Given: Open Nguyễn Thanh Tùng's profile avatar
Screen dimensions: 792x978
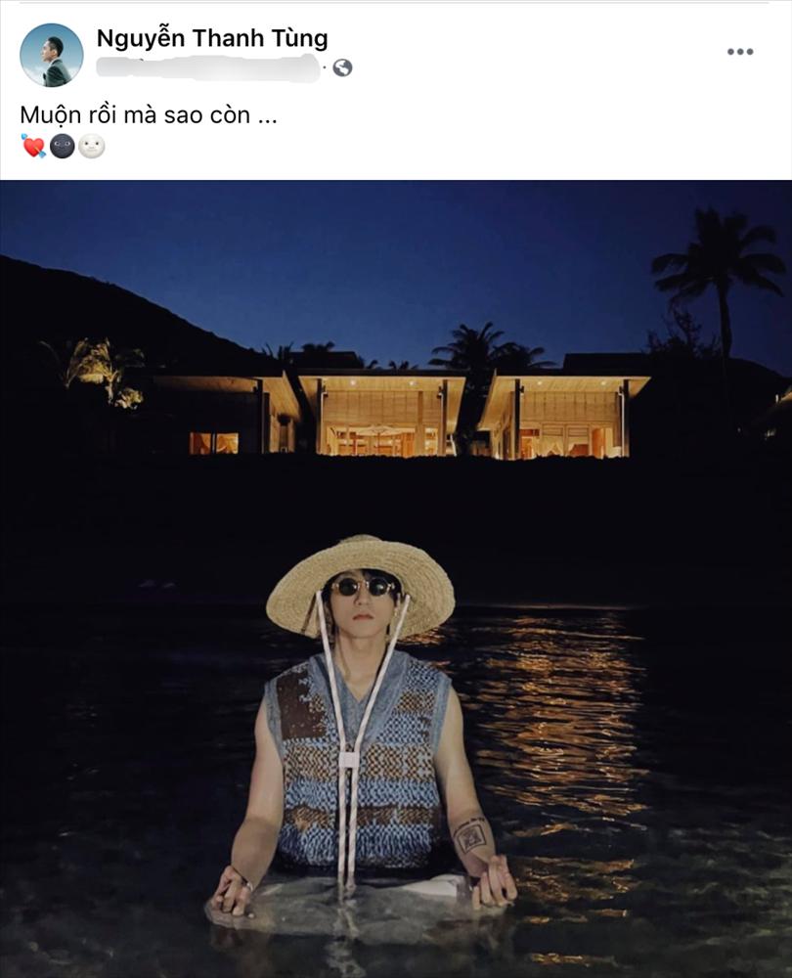Looking at the screenshot, I should coord(52,55).
